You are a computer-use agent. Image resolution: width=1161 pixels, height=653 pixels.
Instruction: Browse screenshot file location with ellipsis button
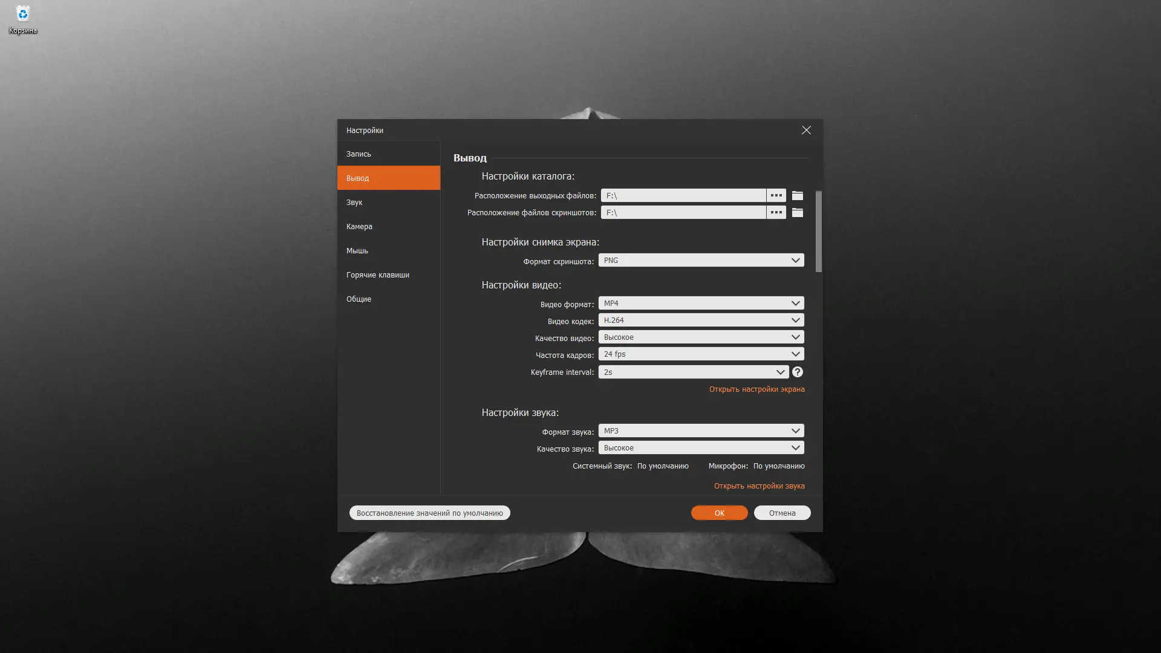click(x=776, y=212)
